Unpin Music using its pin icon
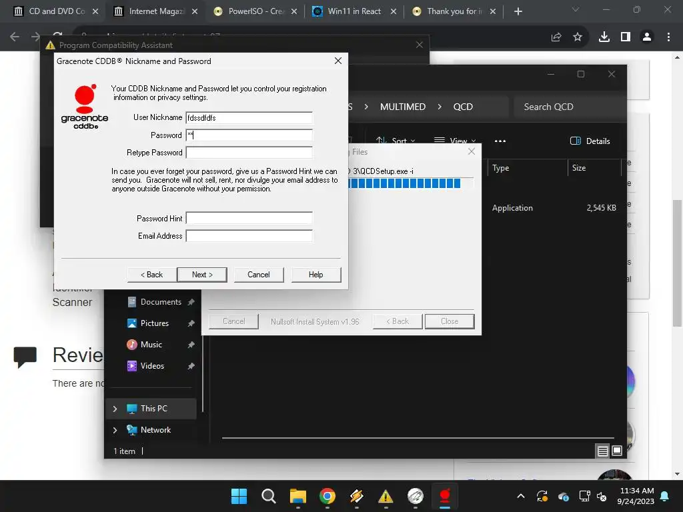This screenshot has width=683, height=512. [191, 345]
